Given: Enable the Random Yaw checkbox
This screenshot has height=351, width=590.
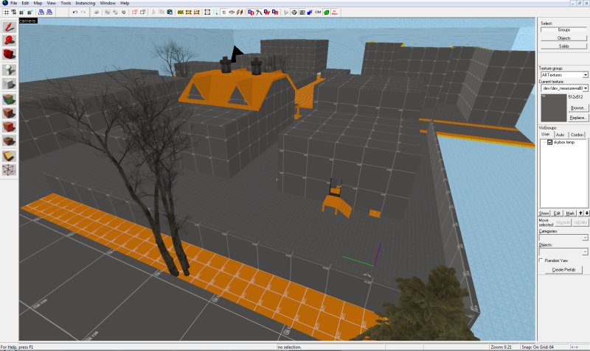Looking at the screenshot, I should (541, 260).
